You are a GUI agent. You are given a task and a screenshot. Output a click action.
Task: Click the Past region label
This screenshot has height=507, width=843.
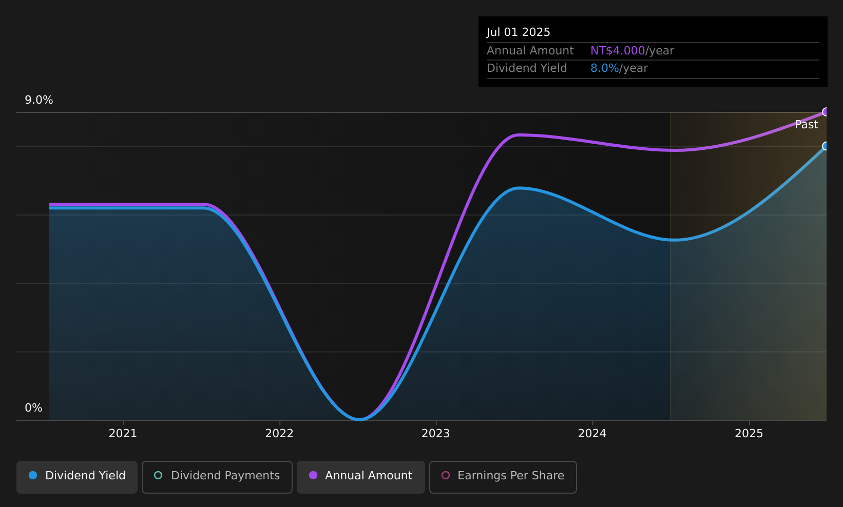click(807, 125)
